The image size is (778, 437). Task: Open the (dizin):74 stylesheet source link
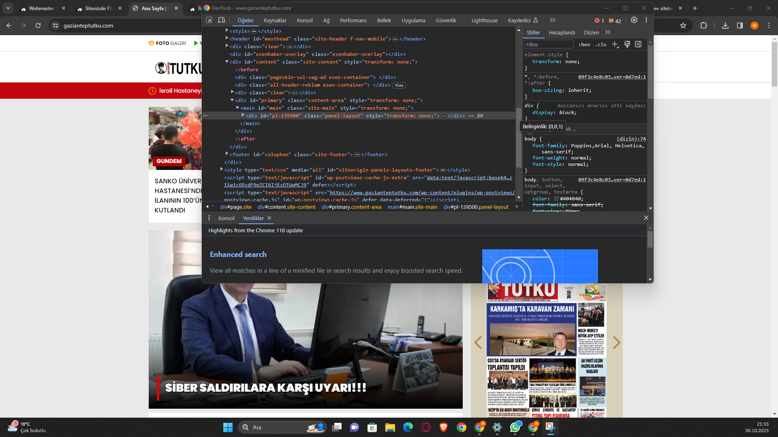(x=631, y=139)
